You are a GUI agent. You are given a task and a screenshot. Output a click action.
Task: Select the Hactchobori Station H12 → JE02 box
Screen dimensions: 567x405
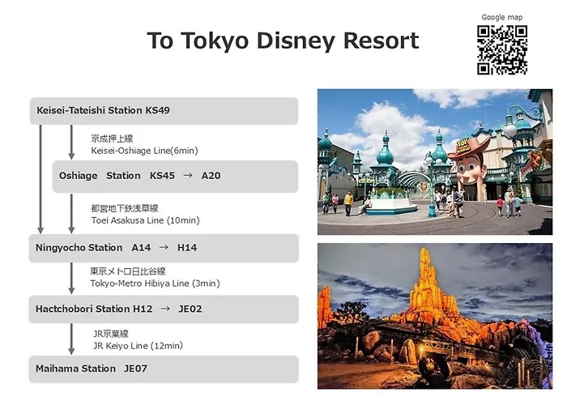(x=164, y=309)
